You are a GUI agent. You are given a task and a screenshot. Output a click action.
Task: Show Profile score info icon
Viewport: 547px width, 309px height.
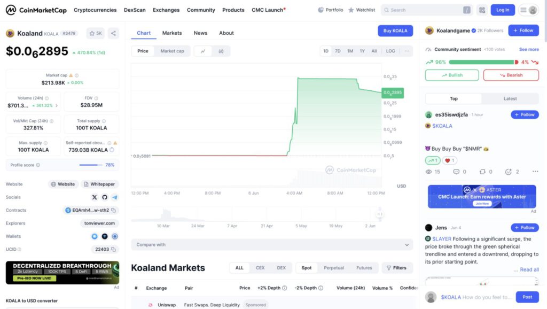pyautogui.click(x=38, y=165)
